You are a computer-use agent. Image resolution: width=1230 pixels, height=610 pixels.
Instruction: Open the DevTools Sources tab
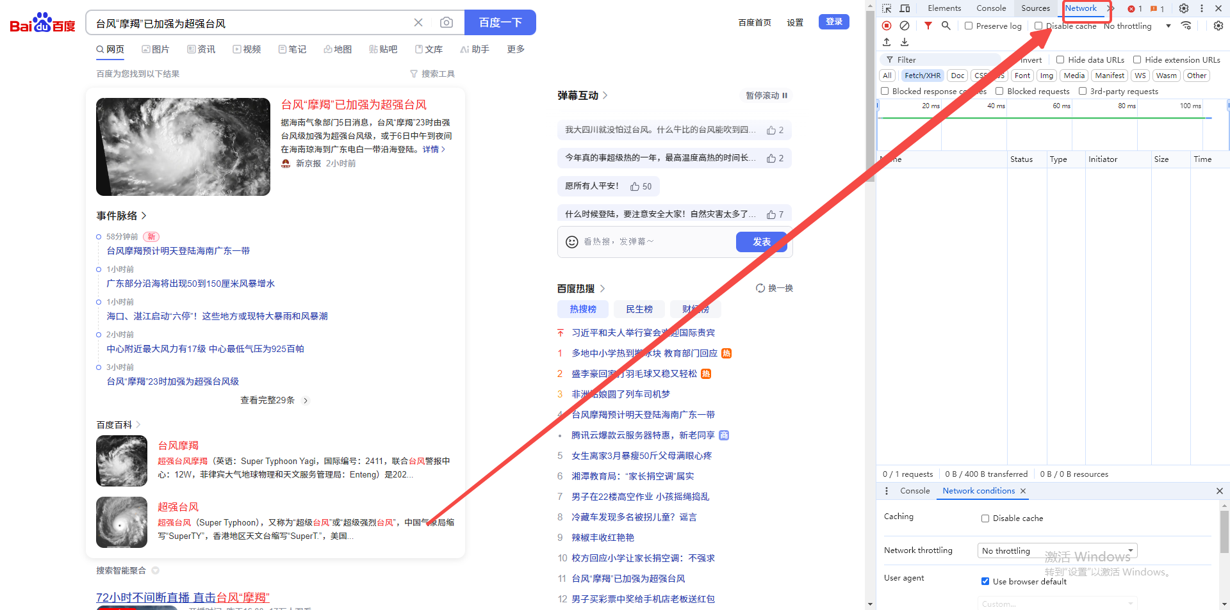(1035, 8)
